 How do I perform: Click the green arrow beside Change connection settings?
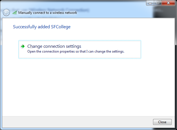tap(23, 46)
